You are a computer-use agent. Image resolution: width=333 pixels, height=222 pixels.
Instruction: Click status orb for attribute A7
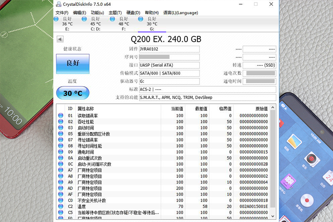point(61,170)
